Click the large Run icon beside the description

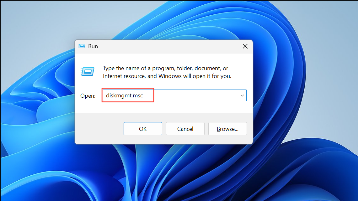click(88, 72)
